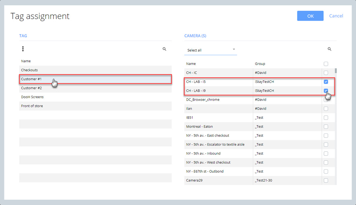Select the Customer #2 tag
Viewport: 356px width, 205px height.
point(95,88)
